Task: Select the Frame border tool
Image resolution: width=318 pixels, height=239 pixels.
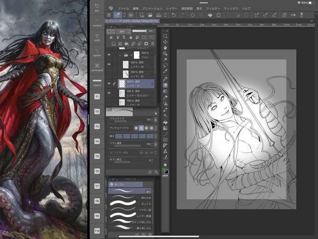Action: (165, 140)
